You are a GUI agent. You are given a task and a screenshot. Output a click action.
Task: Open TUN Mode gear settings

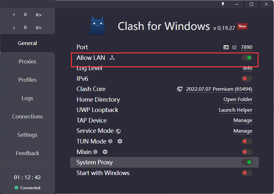(x=120, y=141)
